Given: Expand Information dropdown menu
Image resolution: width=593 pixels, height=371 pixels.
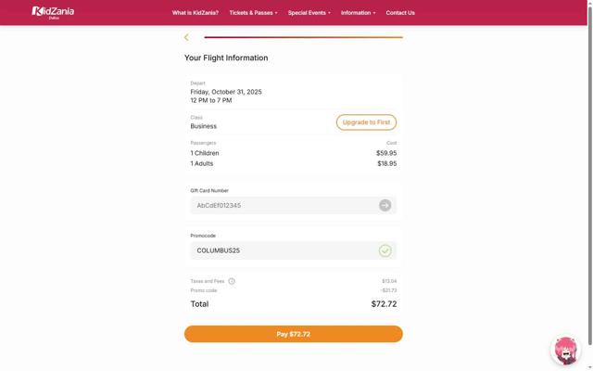Looking at the screenshot, I should (x=358, y=13).
